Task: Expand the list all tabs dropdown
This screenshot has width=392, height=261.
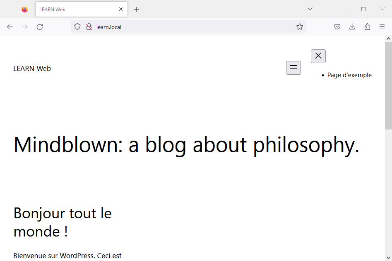Action: pyautogui.click(x=310, y=9)
